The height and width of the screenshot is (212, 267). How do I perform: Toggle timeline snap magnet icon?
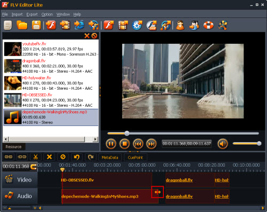34,167
